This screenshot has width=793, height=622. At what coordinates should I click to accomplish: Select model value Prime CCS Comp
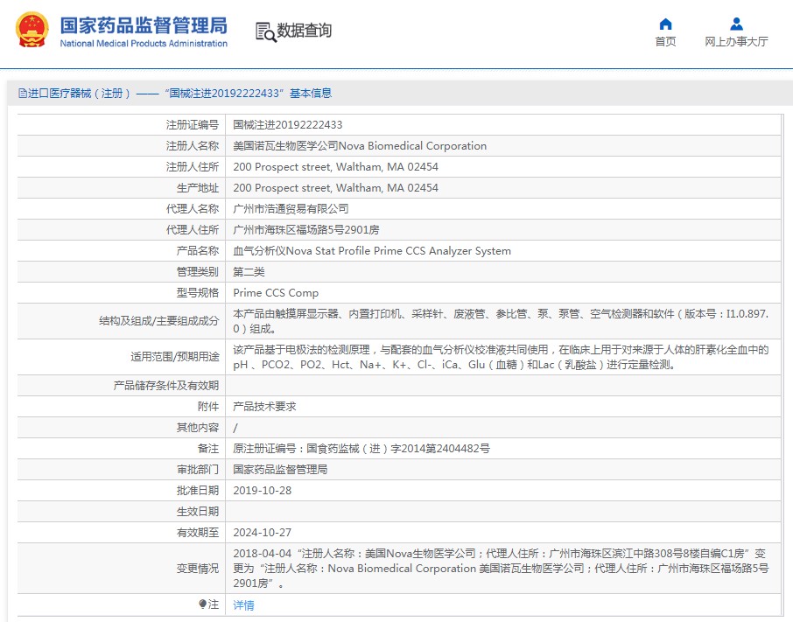276,293
